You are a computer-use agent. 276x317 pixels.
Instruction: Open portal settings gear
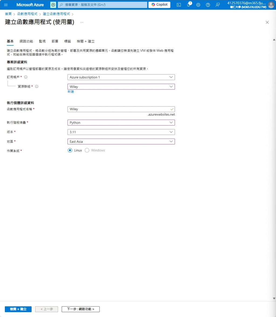pos(198,5)
